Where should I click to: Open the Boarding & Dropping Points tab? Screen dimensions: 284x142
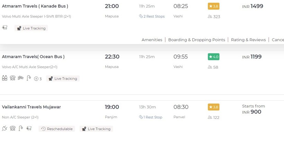[196, 40]
